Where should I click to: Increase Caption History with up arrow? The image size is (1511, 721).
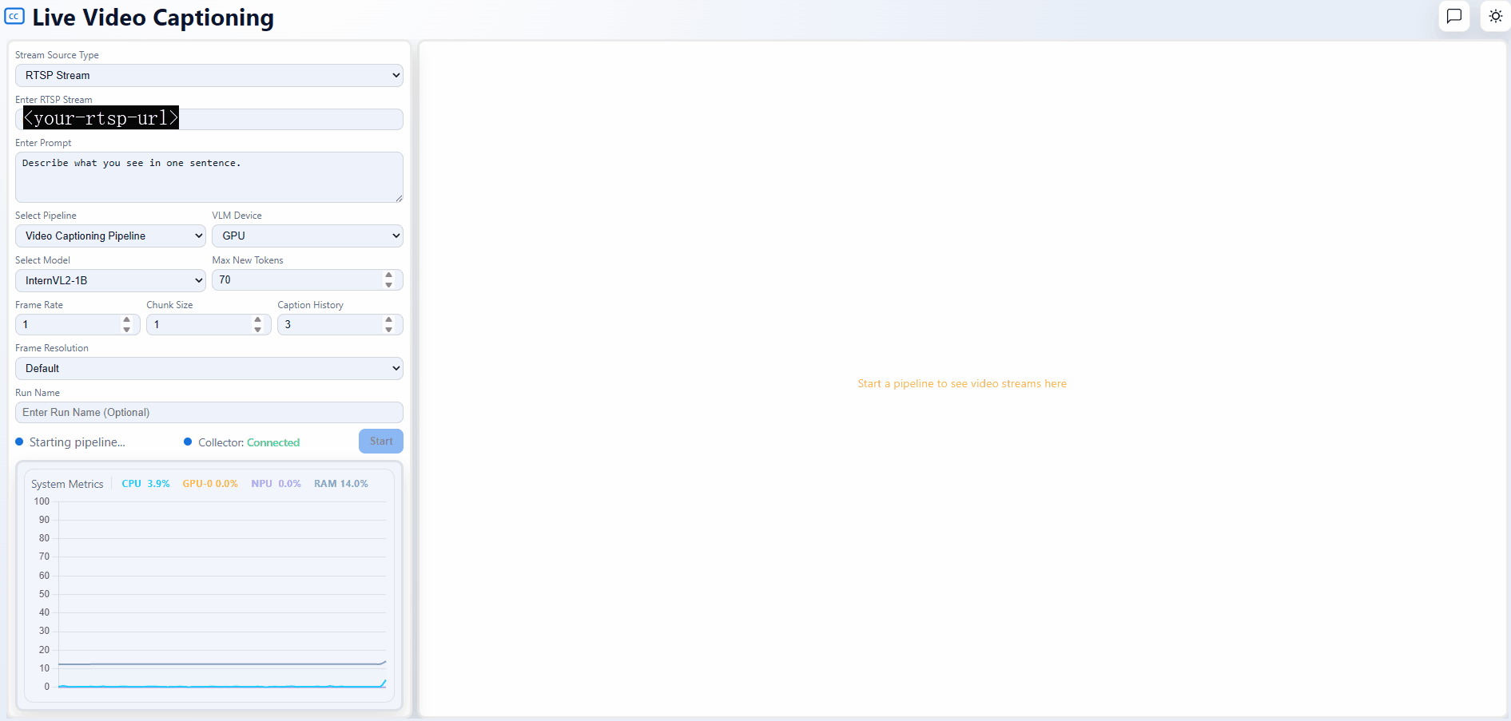pyautogui.click(x=389, y=319)
